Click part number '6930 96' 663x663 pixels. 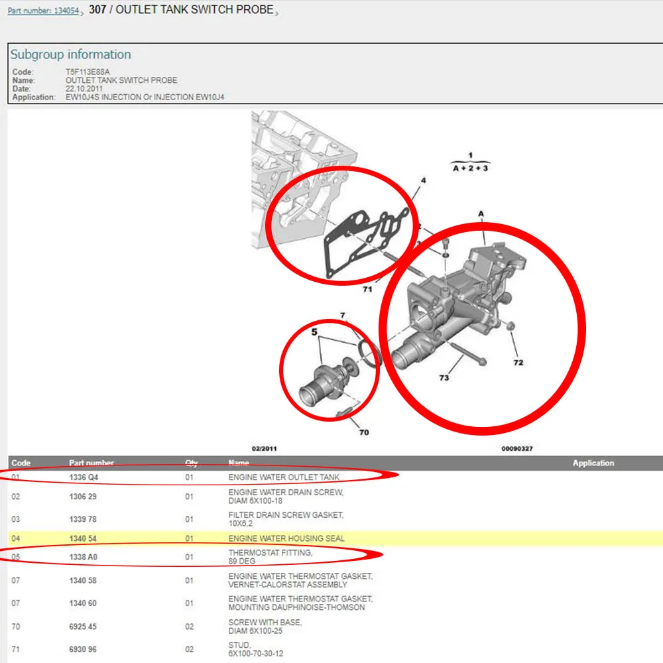[83, 650]
